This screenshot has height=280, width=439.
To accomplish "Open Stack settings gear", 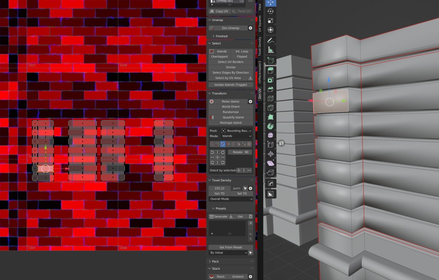I will (250, 277).
